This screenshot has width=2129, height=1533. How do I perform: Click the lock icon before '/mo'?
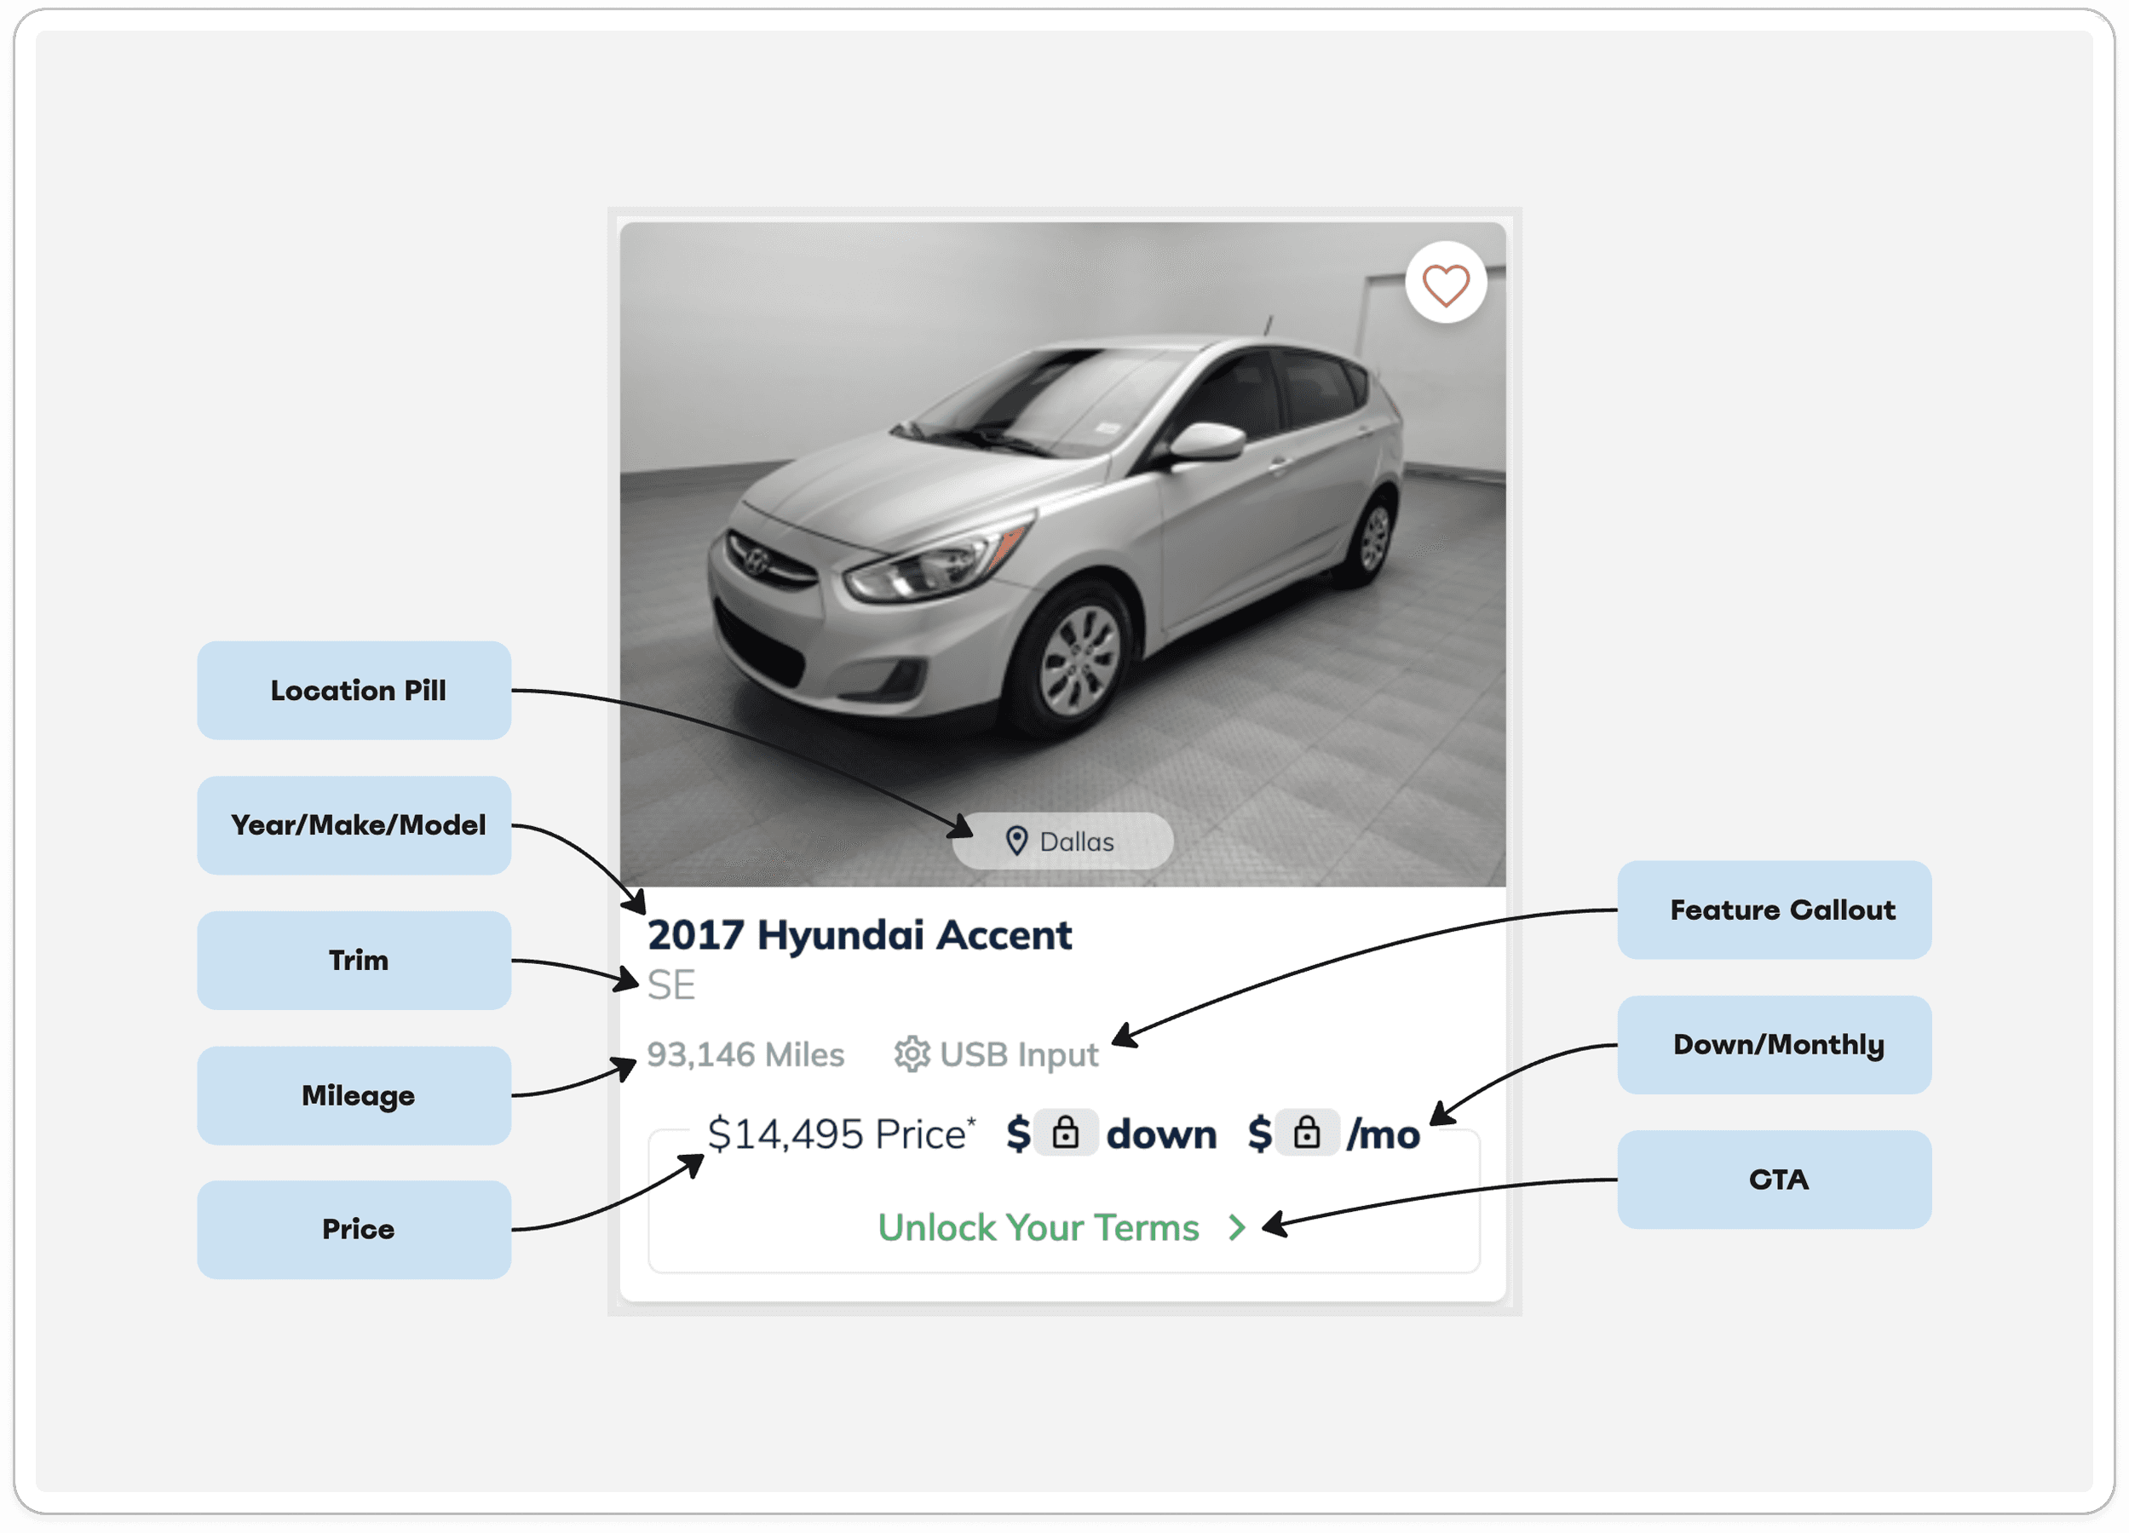pyautogui.click(x=1307, y=1134)
